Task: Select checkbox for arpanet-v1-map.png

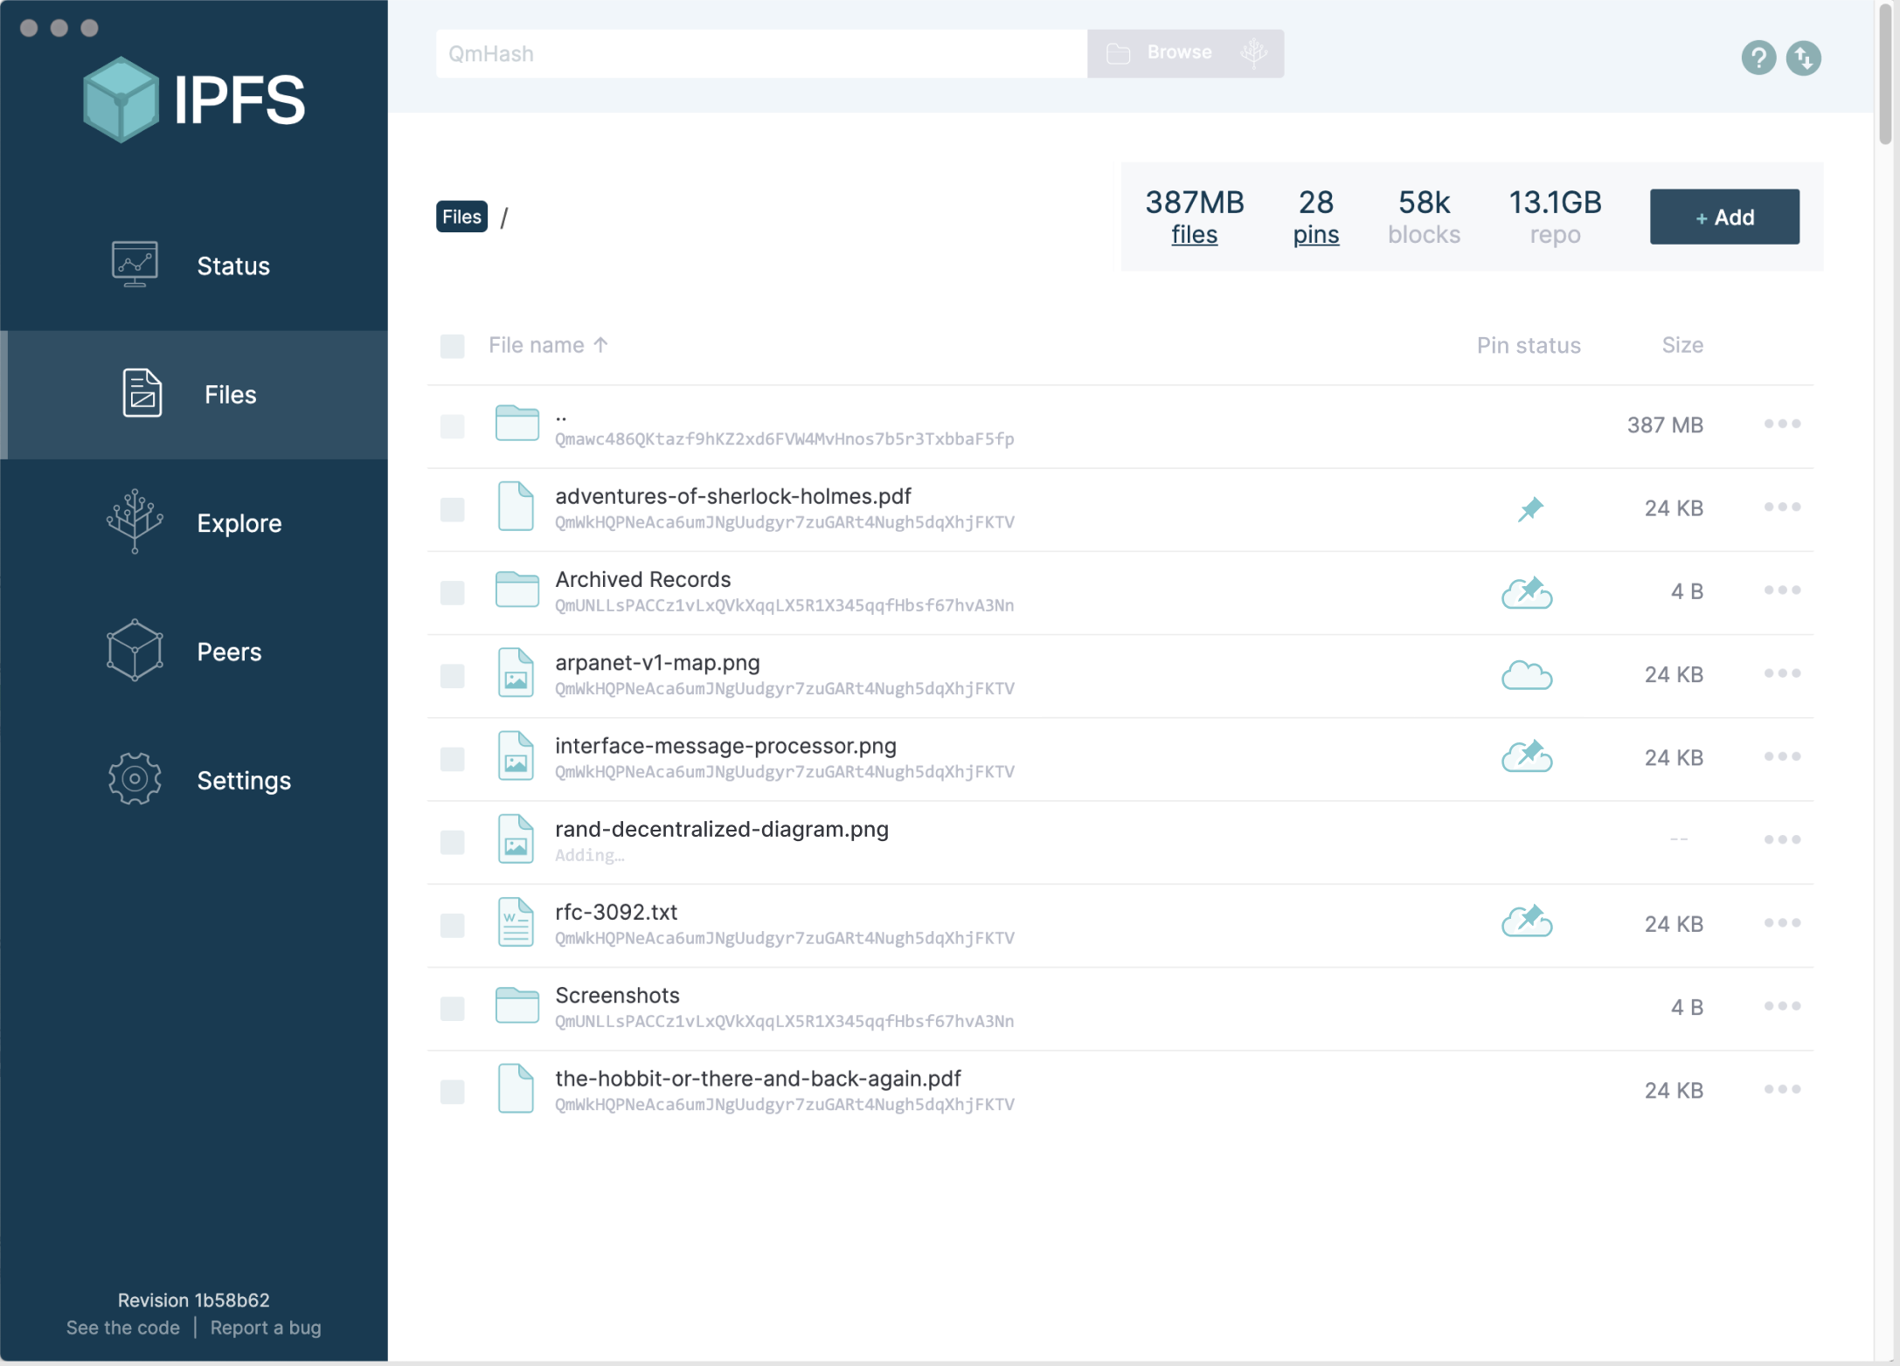Action: [452, 676]
